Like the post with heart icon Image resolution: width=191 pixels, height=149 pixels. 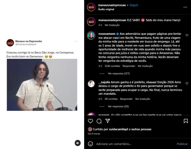(90, 121)
